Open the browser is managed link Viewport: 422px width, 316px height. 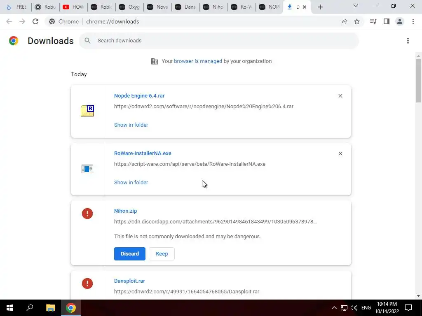tap(198, 61)
